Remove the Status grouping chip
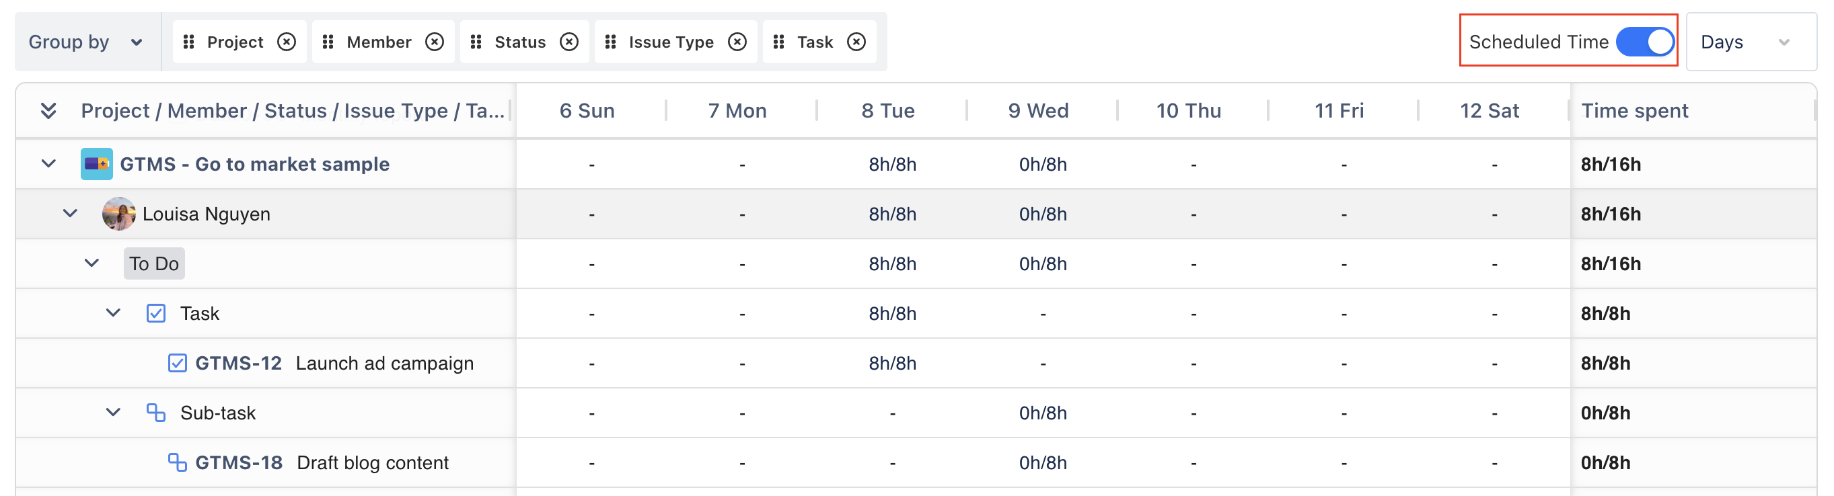The width and height of the screenshot is (1834, 496). [x=569, y=42]
